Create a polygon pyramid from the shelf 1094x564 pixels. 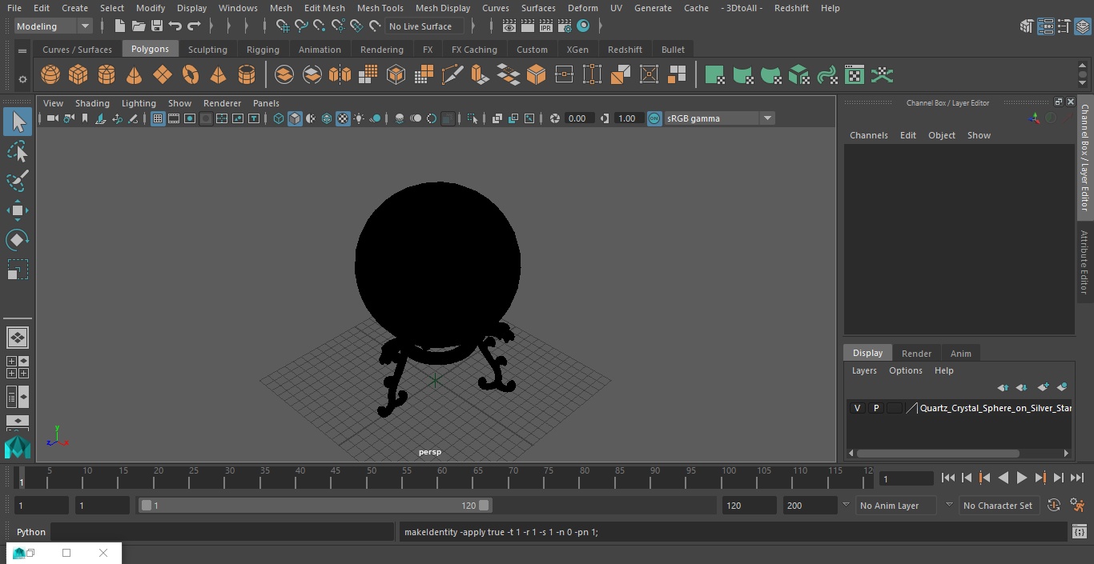(219, 75)
